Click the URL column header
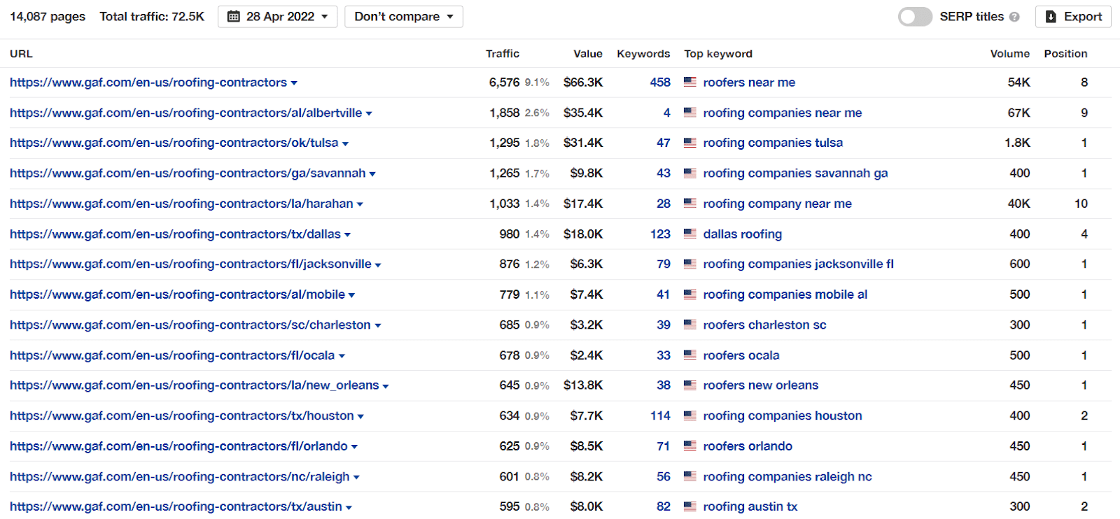Screen dimensions: 1120x519 pyautogui.click(x=21, y=54)
